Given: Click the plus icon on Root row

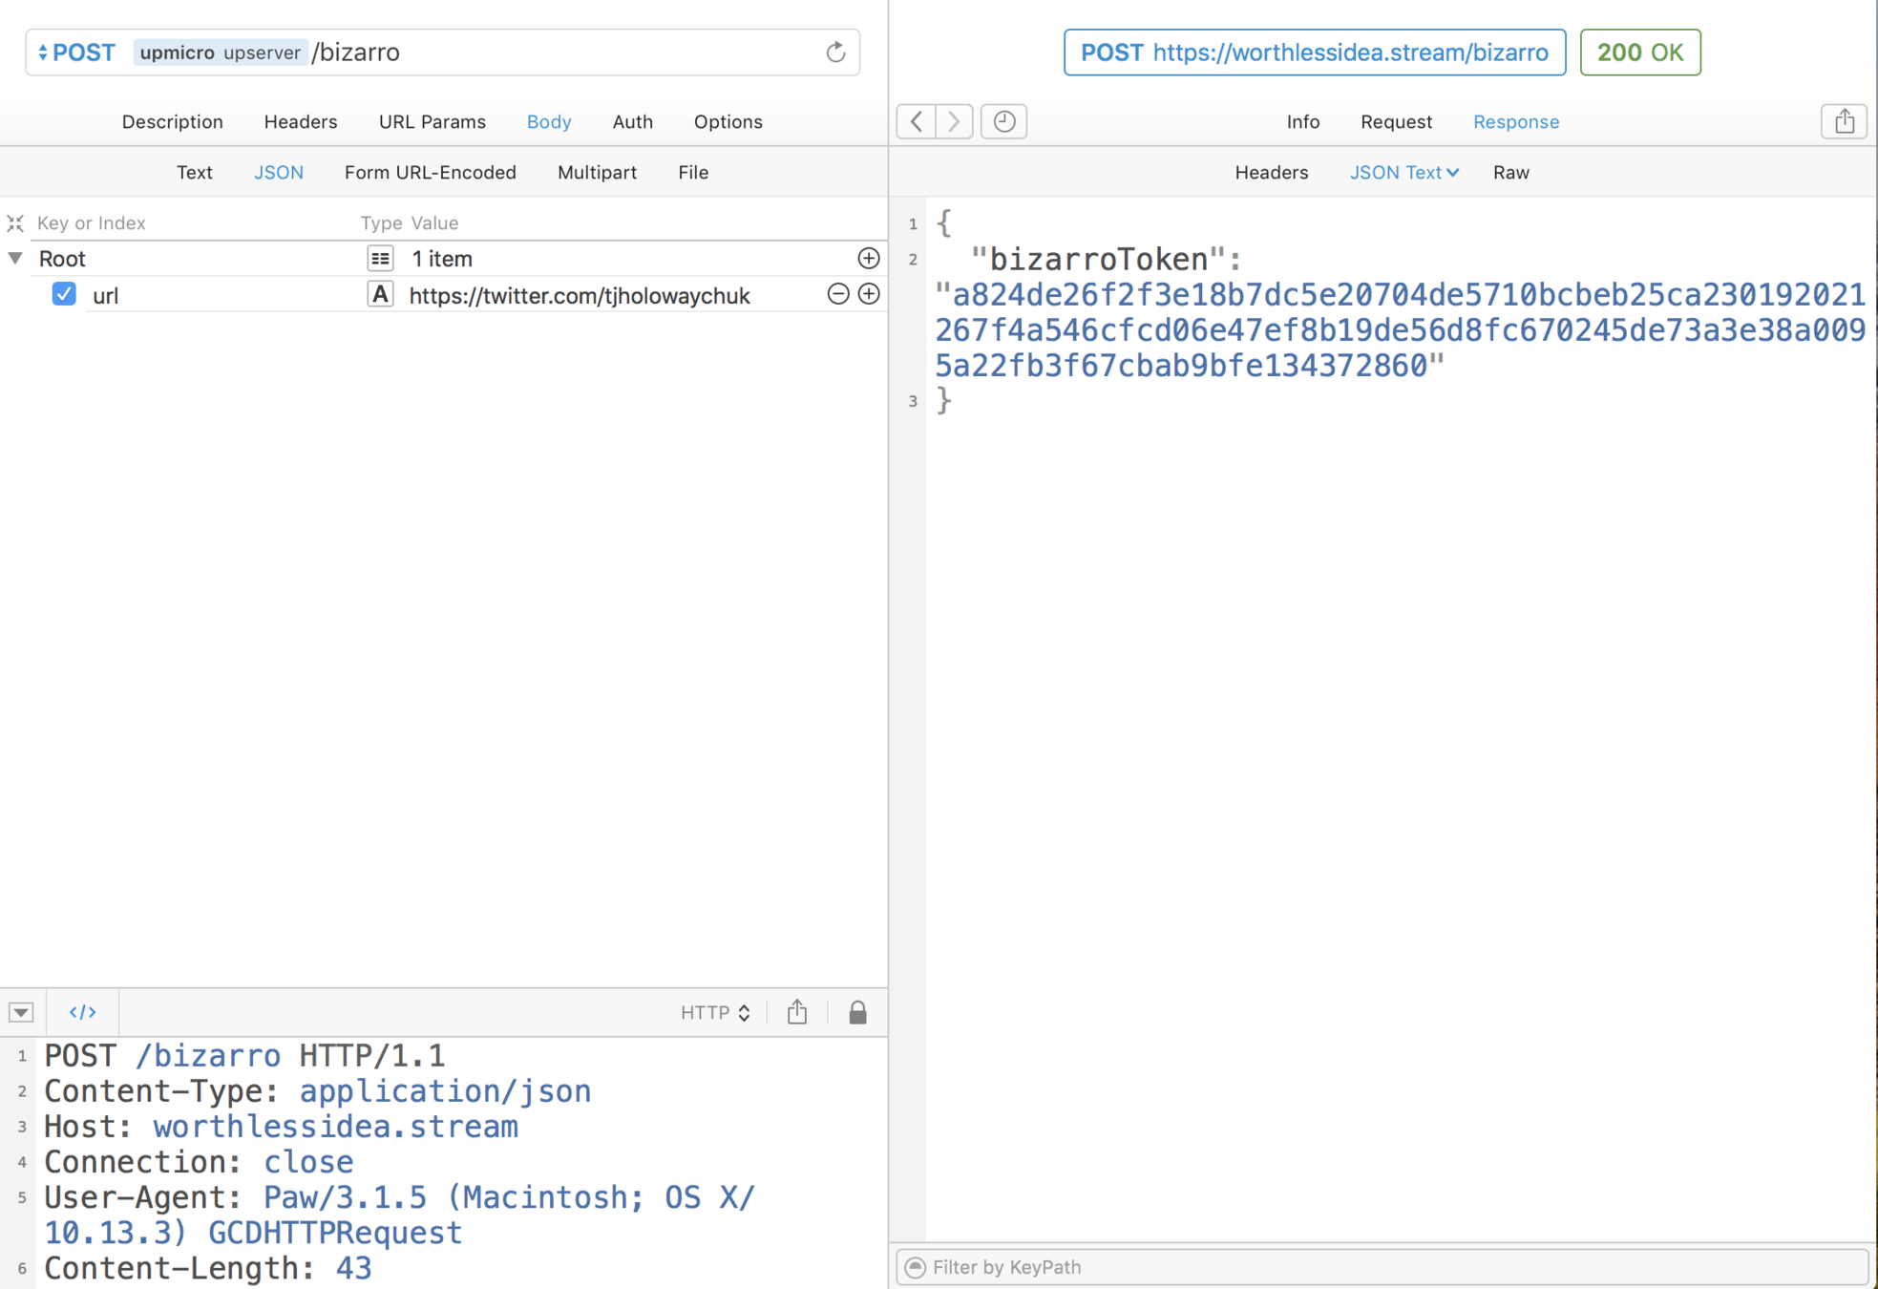Looking at the screenshot, I should [x=868, y=259].
